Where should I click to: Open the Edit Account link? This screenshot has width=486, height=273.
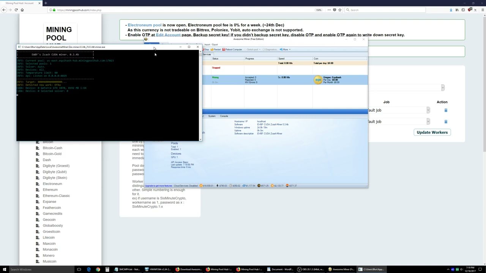click(168, 35)
